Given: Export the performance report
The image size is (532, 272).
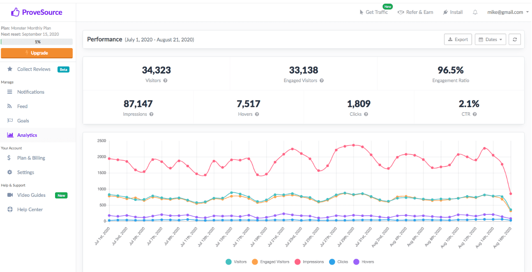Looking at the screenshot, I should 458,39.
